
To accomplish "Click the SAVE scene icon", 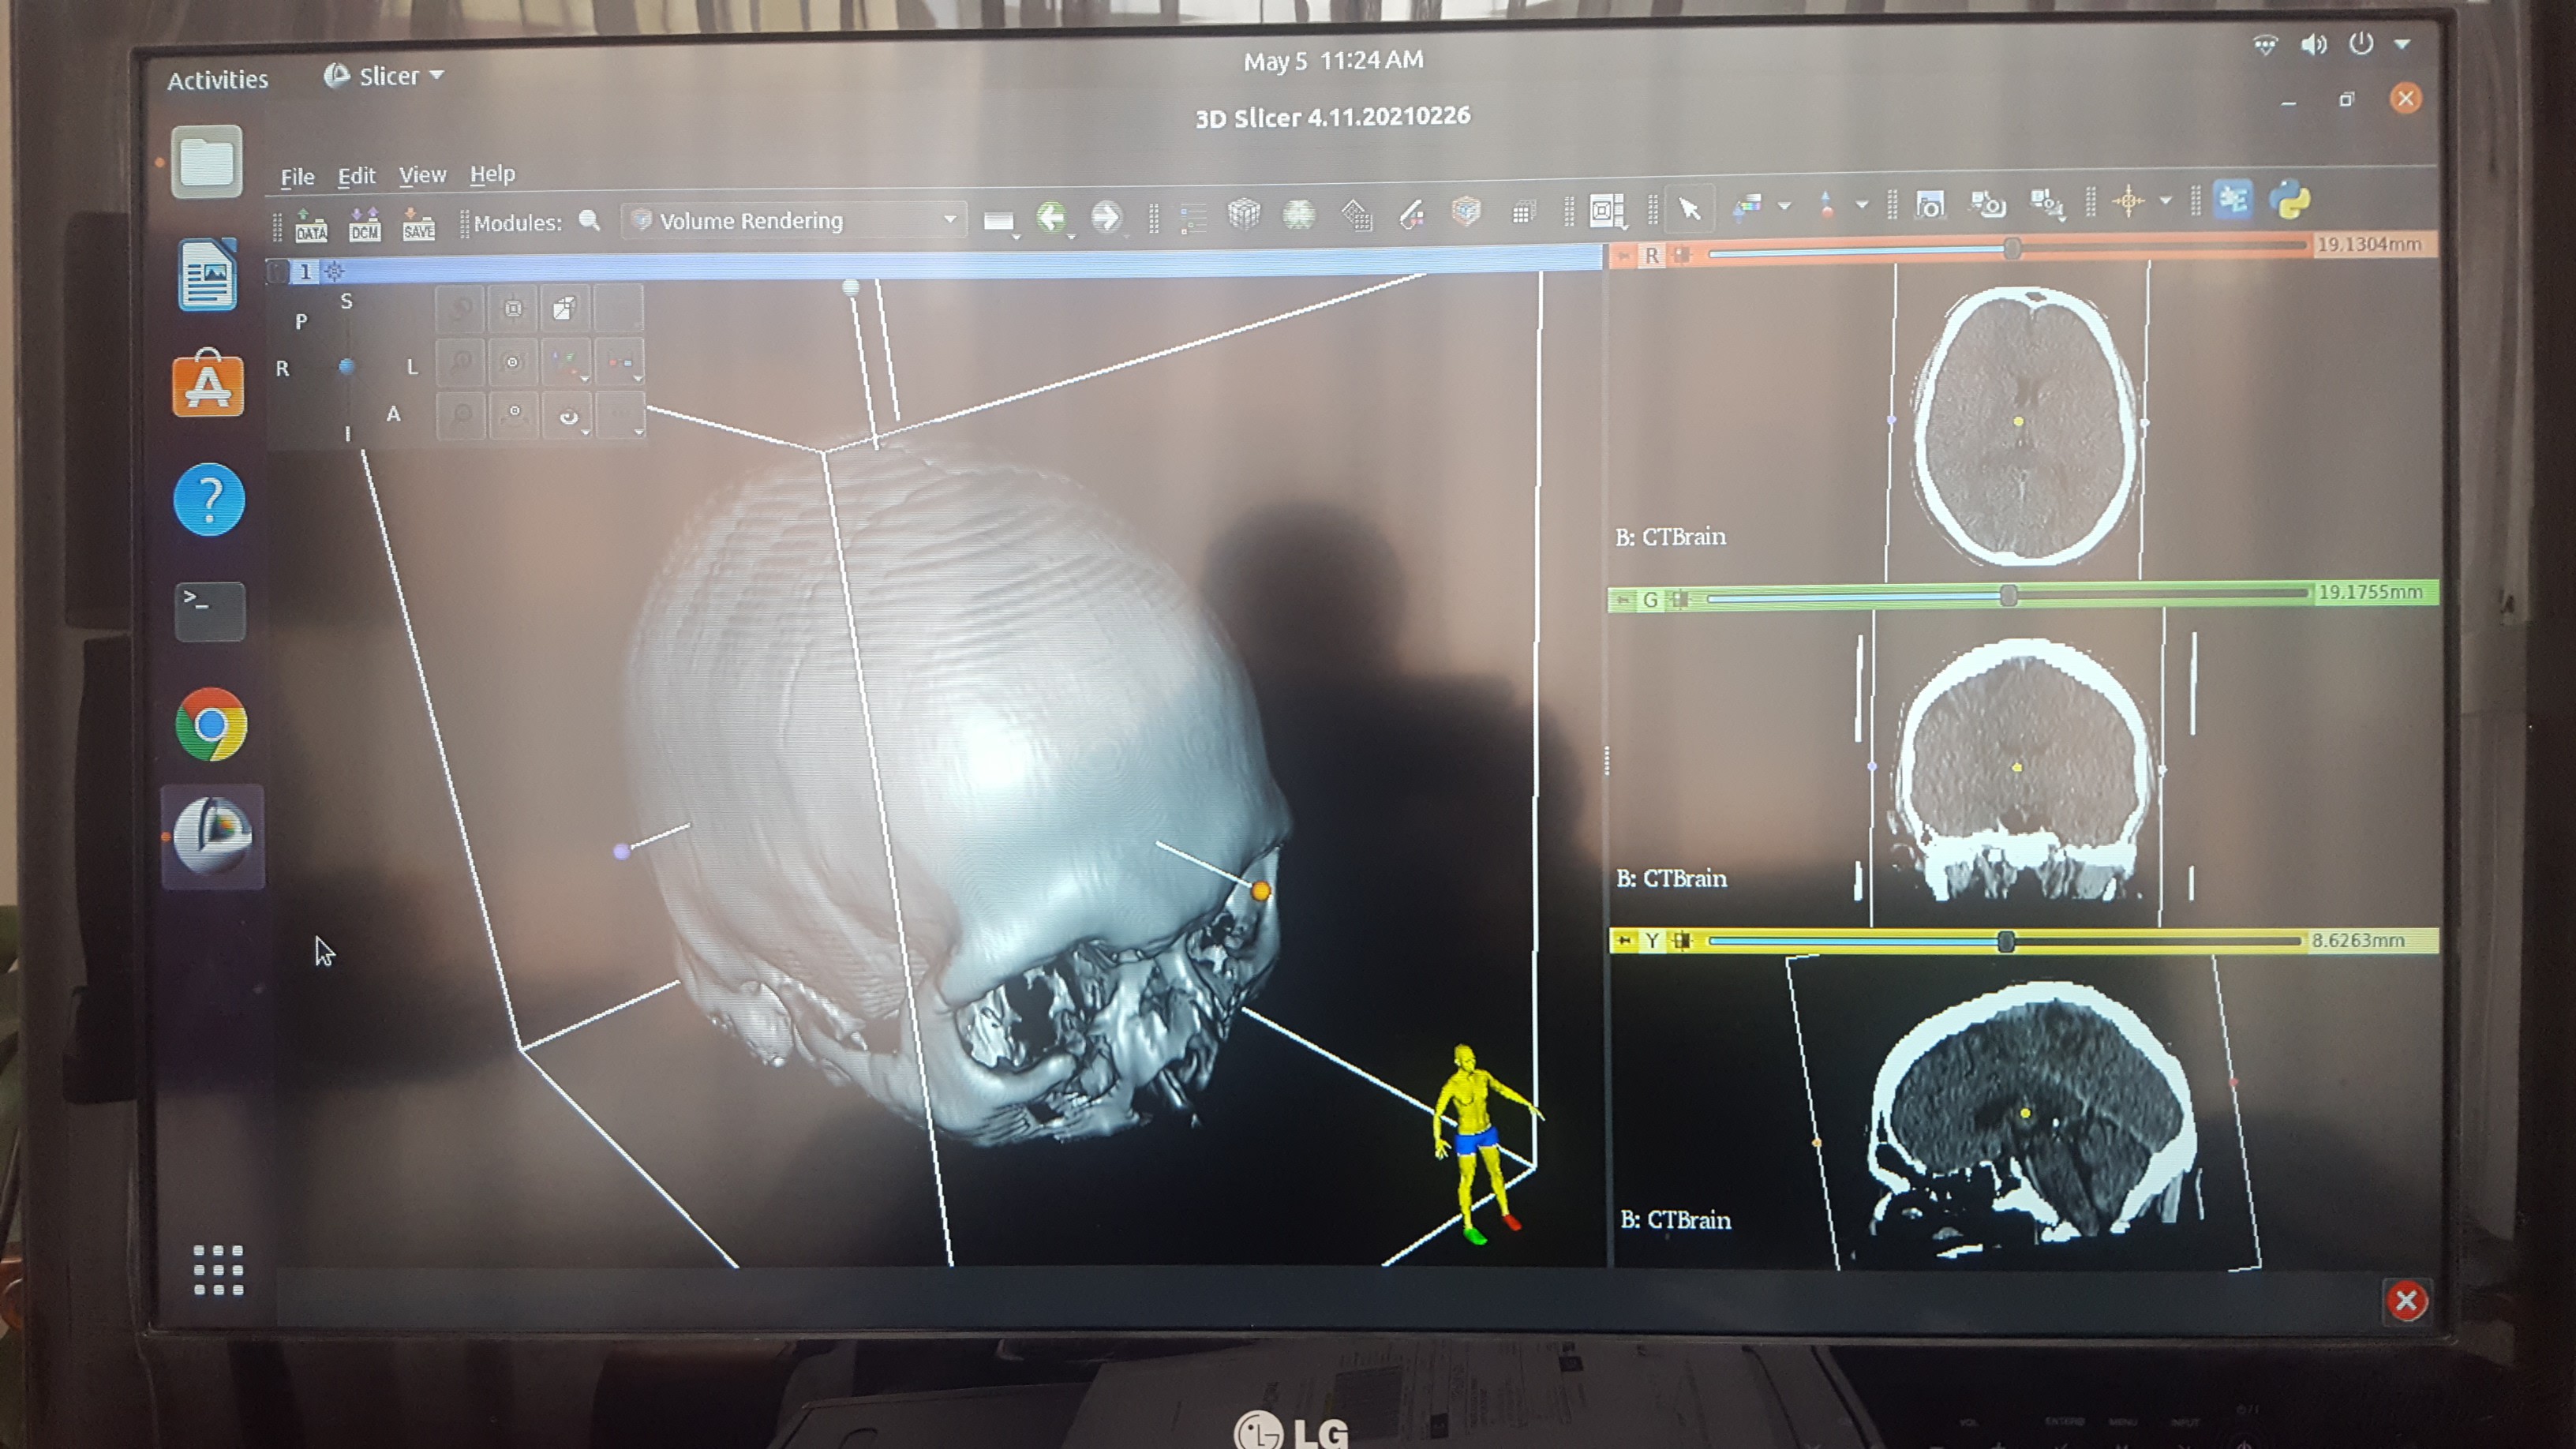I will (x=418, y=224).
